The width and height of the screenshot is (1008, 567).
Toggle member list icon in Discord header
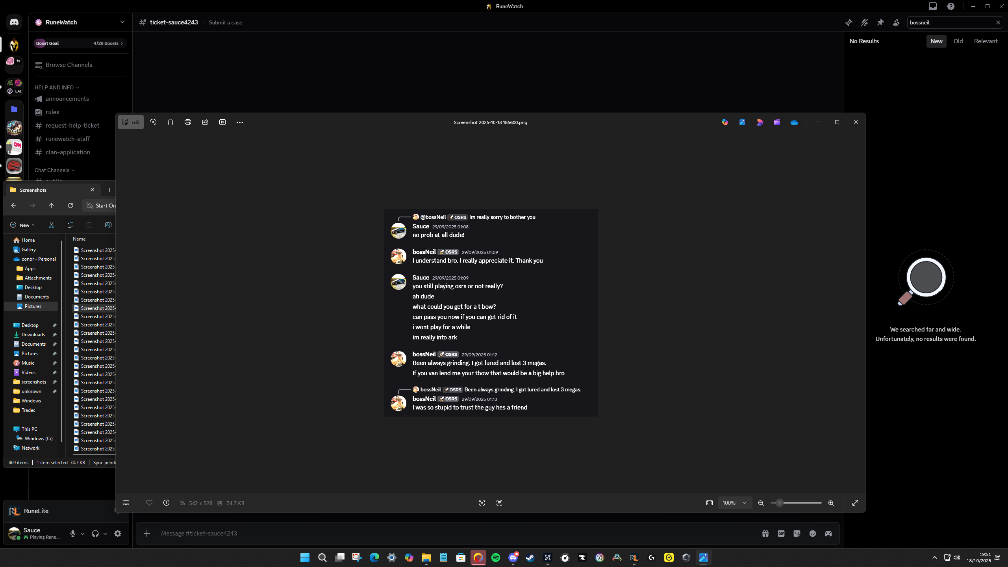pos(896,22)
